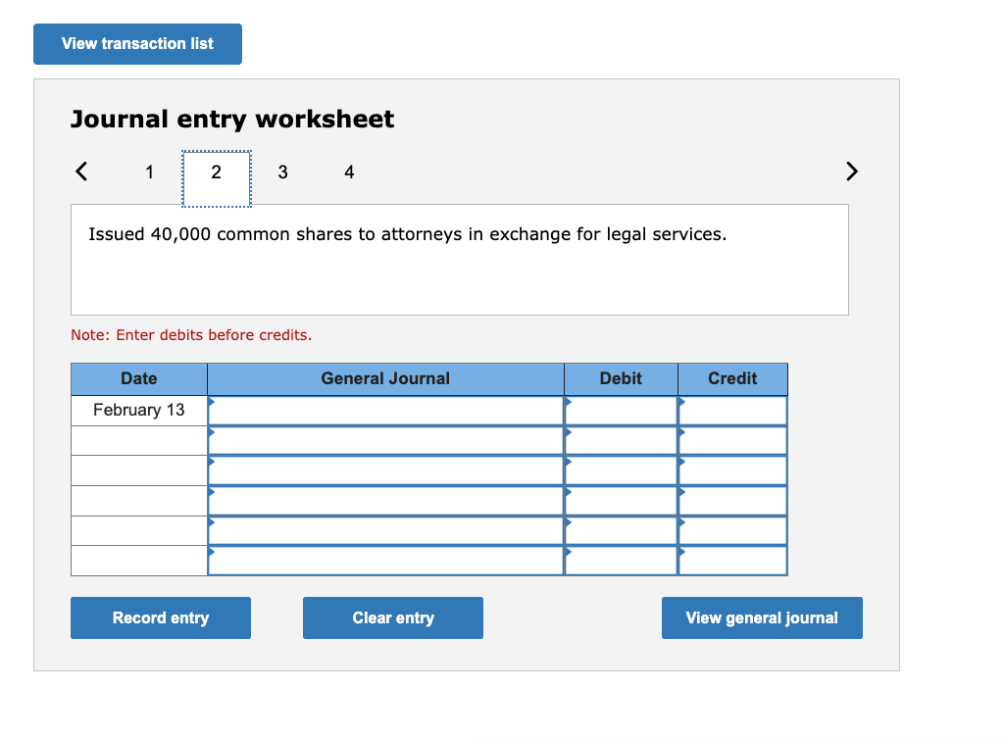Viewport: 1004px width, 739px height.
Task: Click the Journal entry worksheet heading
Action: 232,120
